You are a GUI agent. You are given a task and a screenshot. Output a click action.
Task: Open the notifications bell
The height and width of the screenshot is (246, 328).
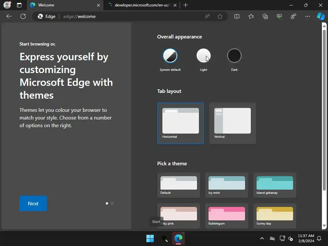pyautogui.click(x=319, y=238)
